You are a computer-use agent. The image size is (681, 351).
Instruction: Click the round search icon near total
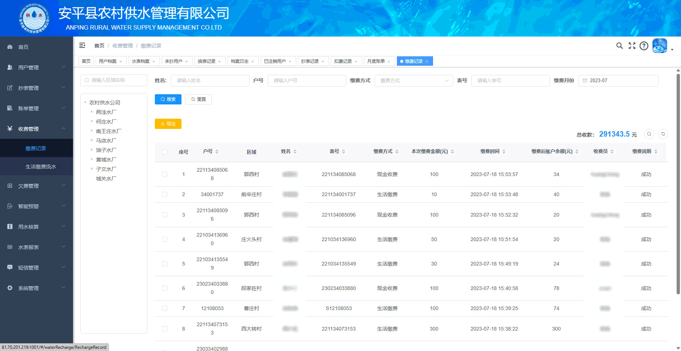649,134
